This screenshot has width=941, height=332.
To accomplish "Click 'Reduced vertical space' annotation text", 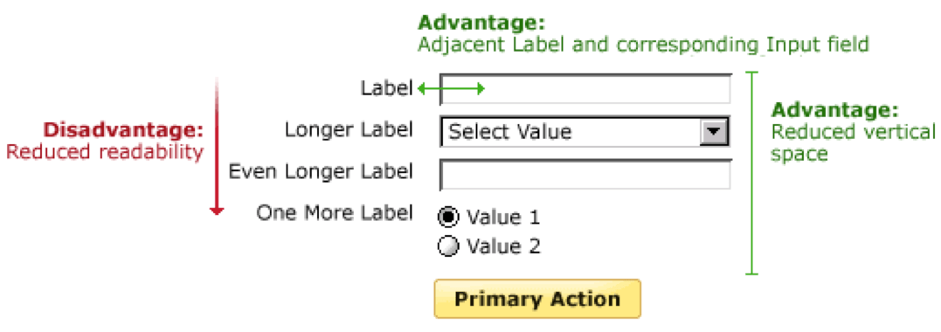I will (853, 142).
